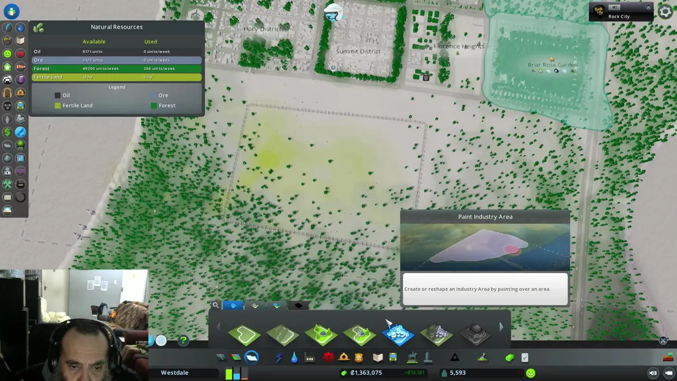
Task: Switch to the industry areas tab
Action: point(277,305)
